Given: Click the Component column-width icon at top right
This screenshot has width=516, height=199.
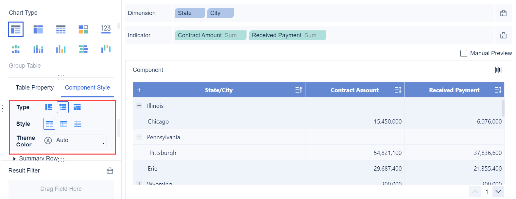Looking at the screenshot, I should 498,70.
